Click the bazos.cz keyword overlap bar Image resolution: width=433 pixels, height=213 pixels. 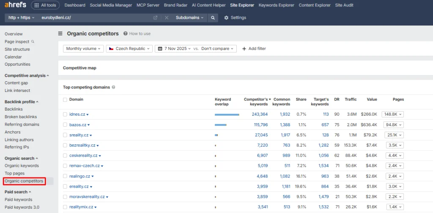221,125
